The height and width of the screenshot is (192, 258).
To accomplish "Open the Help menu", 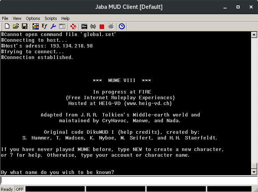I will point(66,18).
